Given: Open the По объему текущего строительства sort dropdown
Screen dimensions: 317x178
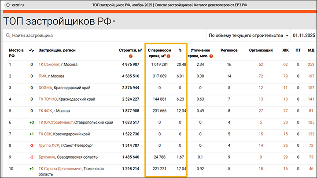Looking at the screenshot, I should tap(248, 36).
